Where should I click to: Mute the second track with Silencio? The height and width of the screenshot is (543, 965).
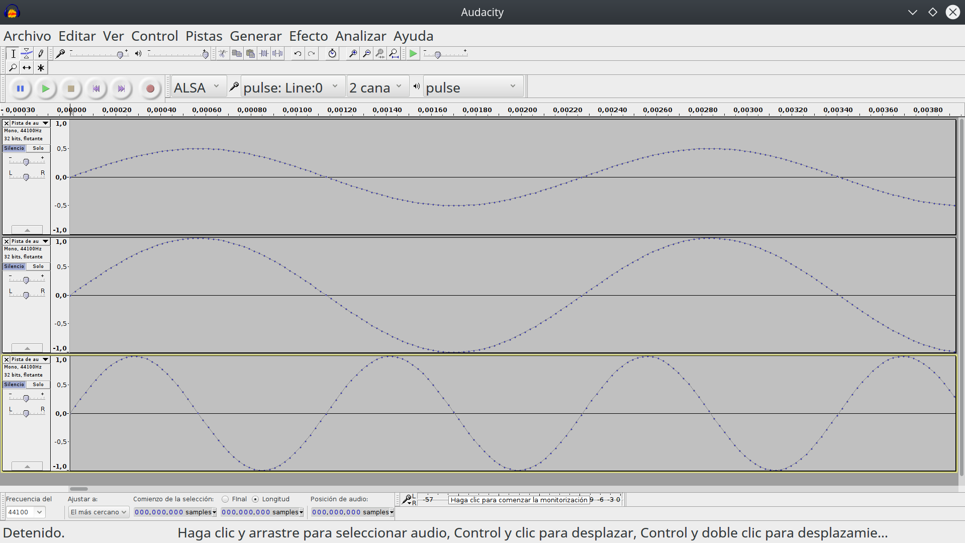pyautogui.click(x=14, y=266)
